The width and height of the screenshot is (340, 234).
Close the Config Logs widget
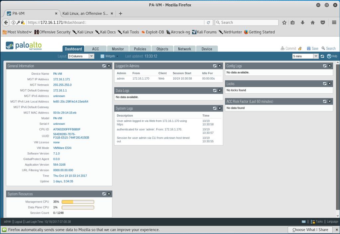[330, 66]
